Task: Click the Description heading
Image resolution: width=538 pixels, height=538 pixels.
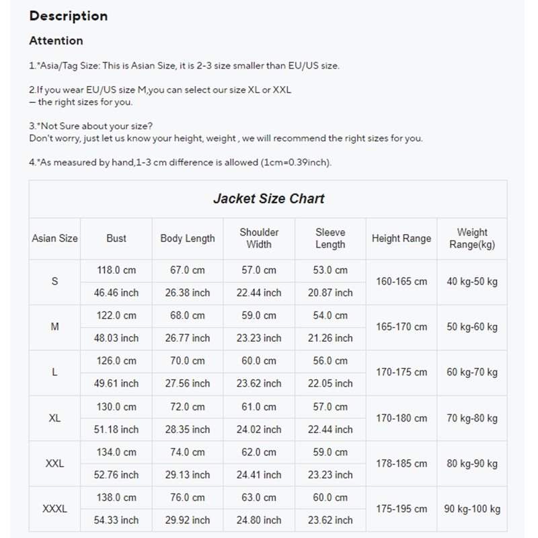Action: [69, 16]
